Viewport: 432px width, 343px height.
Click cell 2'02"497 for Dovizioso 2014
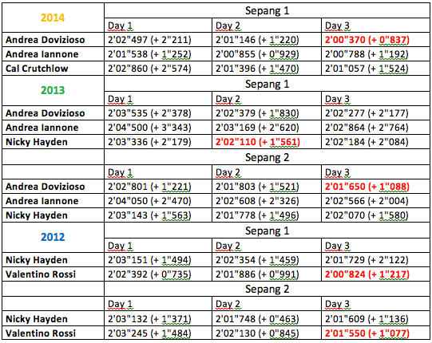tap(158, 40)
